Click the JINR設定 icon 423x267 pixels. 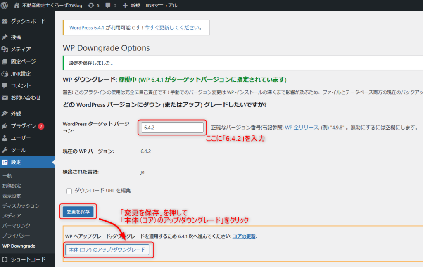pyautogui.click(x=5, y=74)
